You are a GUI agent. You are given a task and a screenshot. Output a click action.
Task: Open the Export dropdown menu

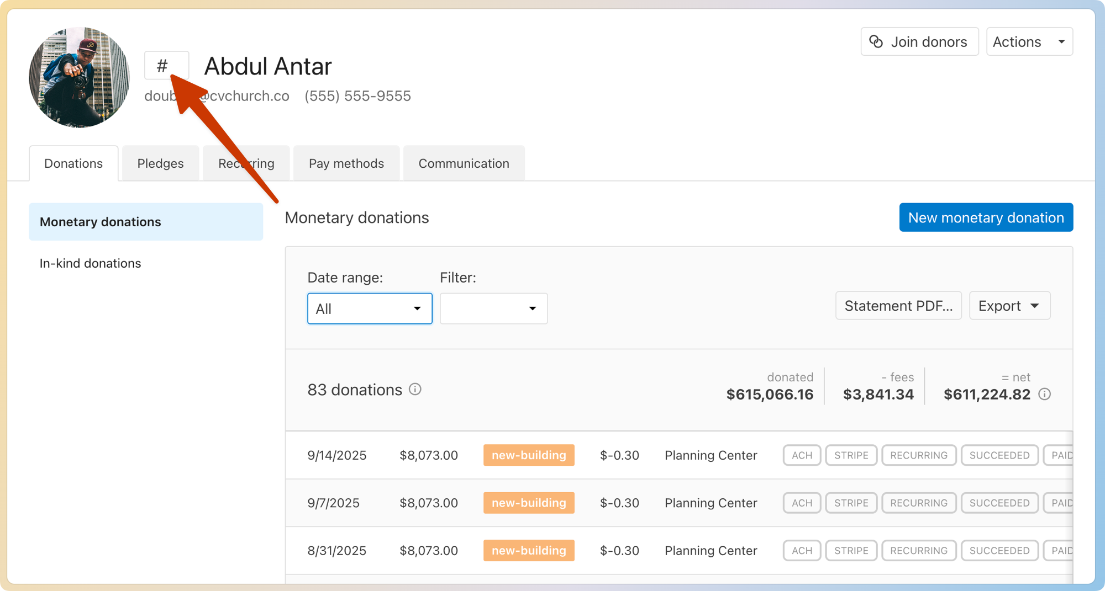1009,306
